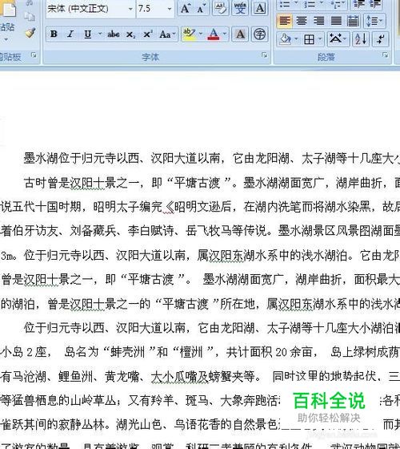Open the line spacing menu
Viewport: 400px width, 449px height.
tap(374, 21)
